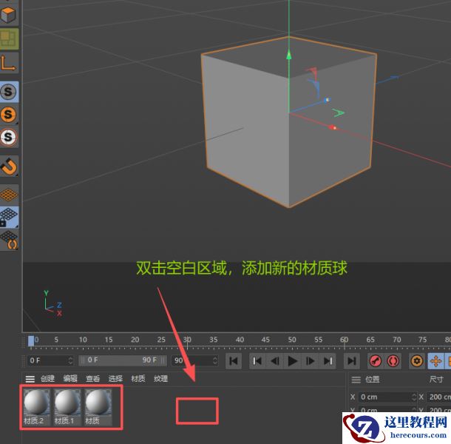Adjust stepper arrows of end frame 90 field
Image resolution: width=451 pixels, height=444 pixels.
215,360
